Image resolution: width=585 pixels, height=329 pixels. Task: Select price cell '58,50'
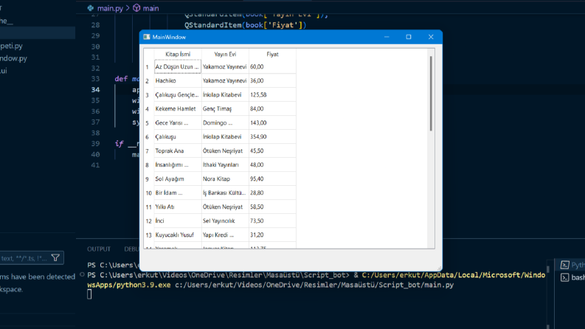pyautogui.click(x=272, y=207)
